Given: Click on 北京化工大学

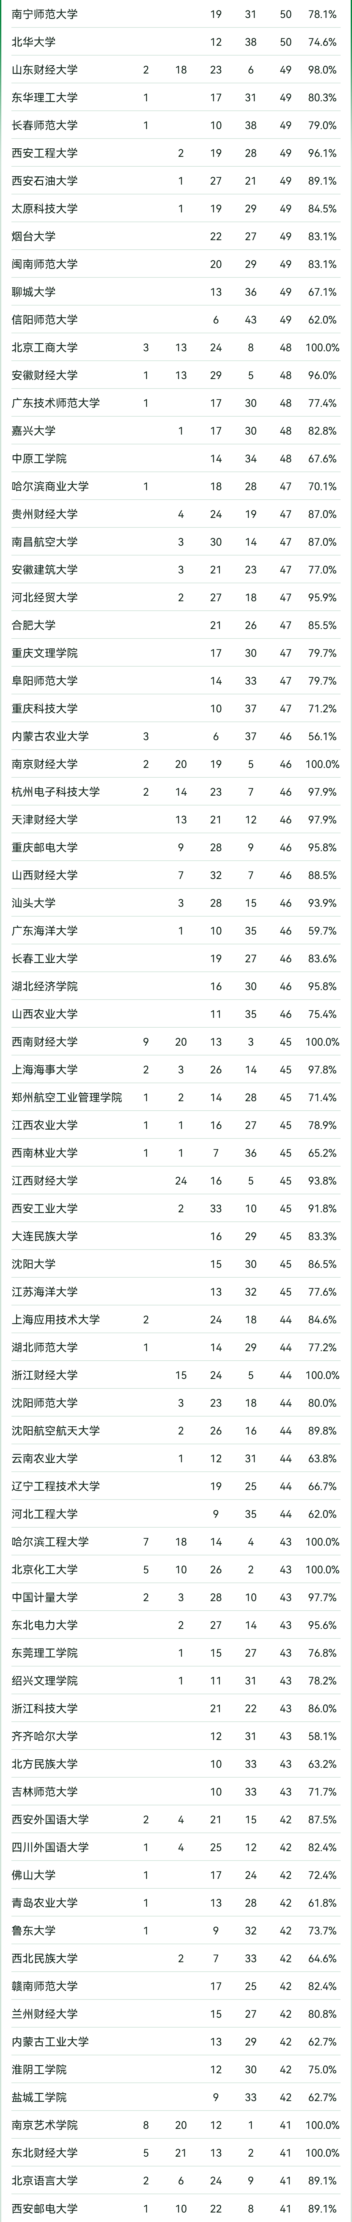Looking at the screenshot, I should (45, 1569).
